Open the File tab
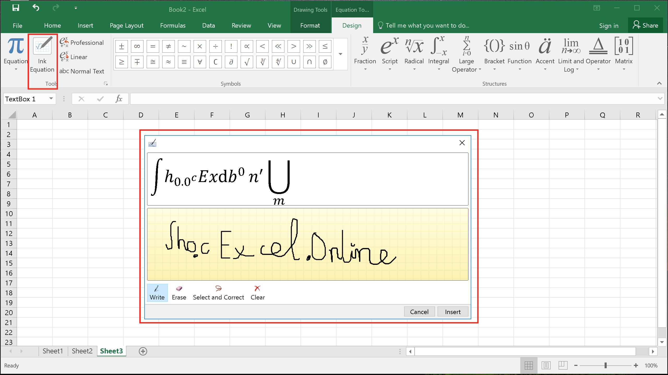This screenshot has width=668, height=375. point(17,26)
